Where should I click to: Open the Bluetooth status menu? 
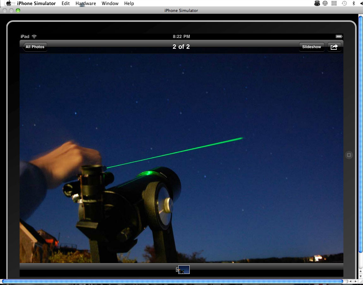point(354,3)
